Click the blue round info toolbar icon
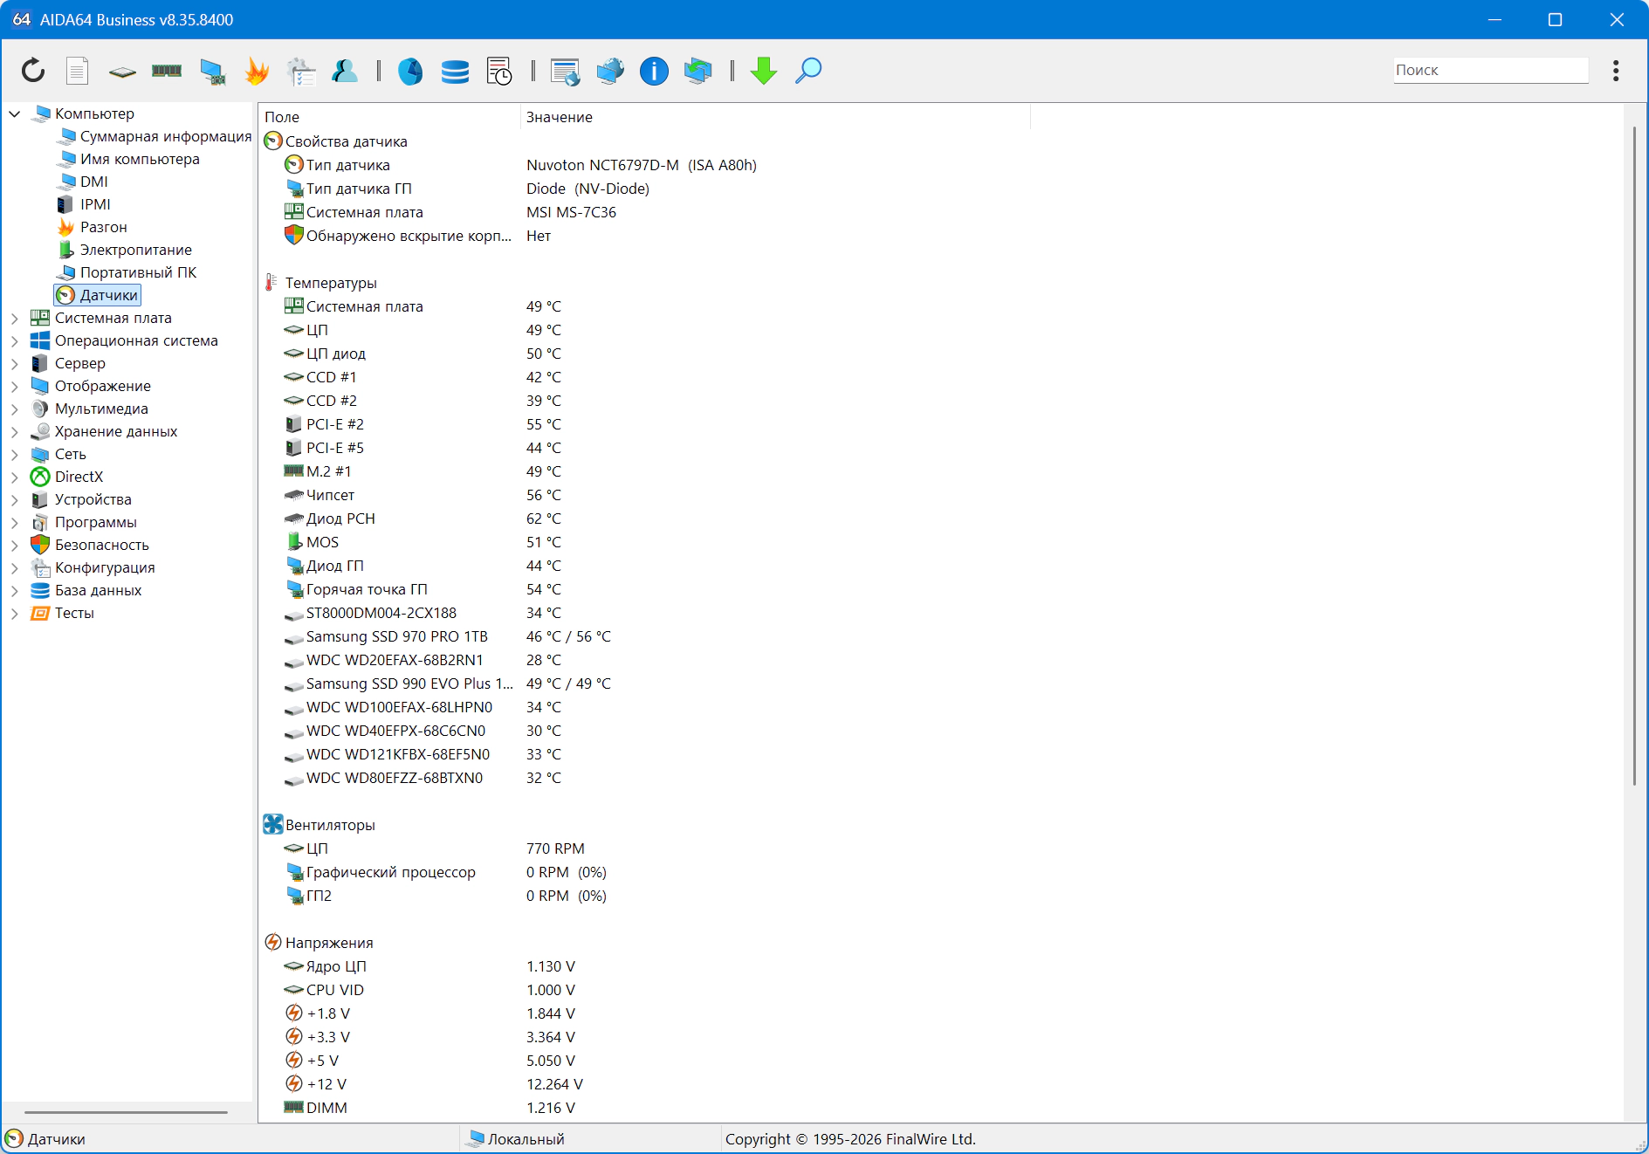The image size is (1649, 1154). (654, 71)
